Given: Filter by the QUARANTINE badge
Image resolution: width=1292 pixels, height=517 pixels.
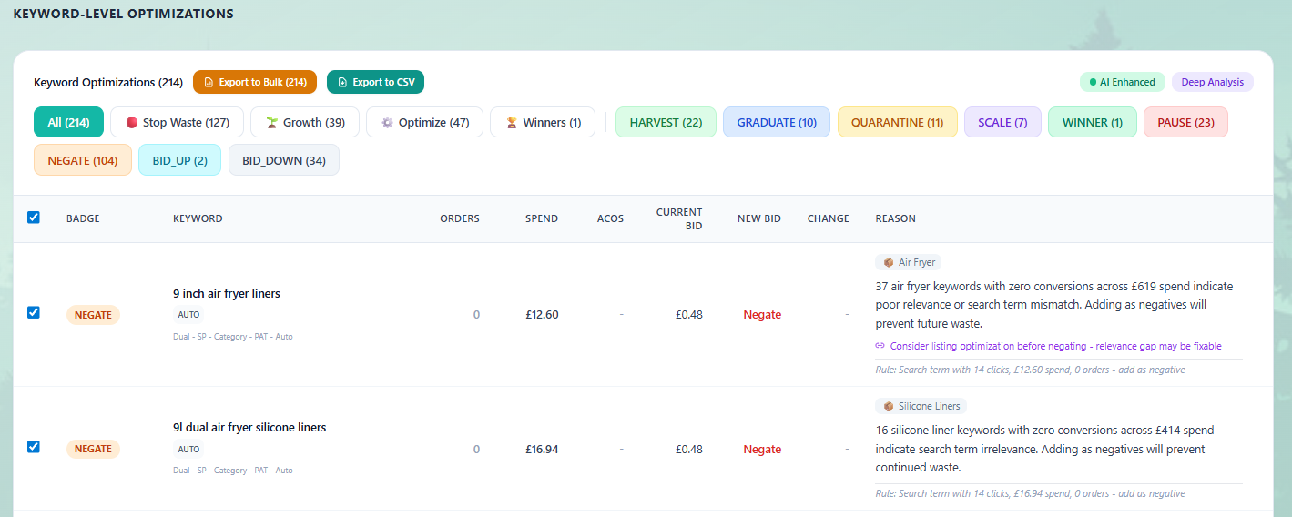Looking at the screenshot, I should (897, 122).
